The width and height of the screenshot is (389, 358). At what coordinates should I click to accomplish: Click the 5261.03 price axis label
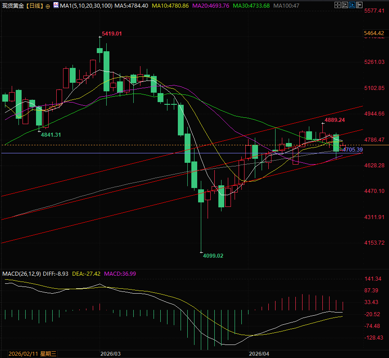(374, 62)
